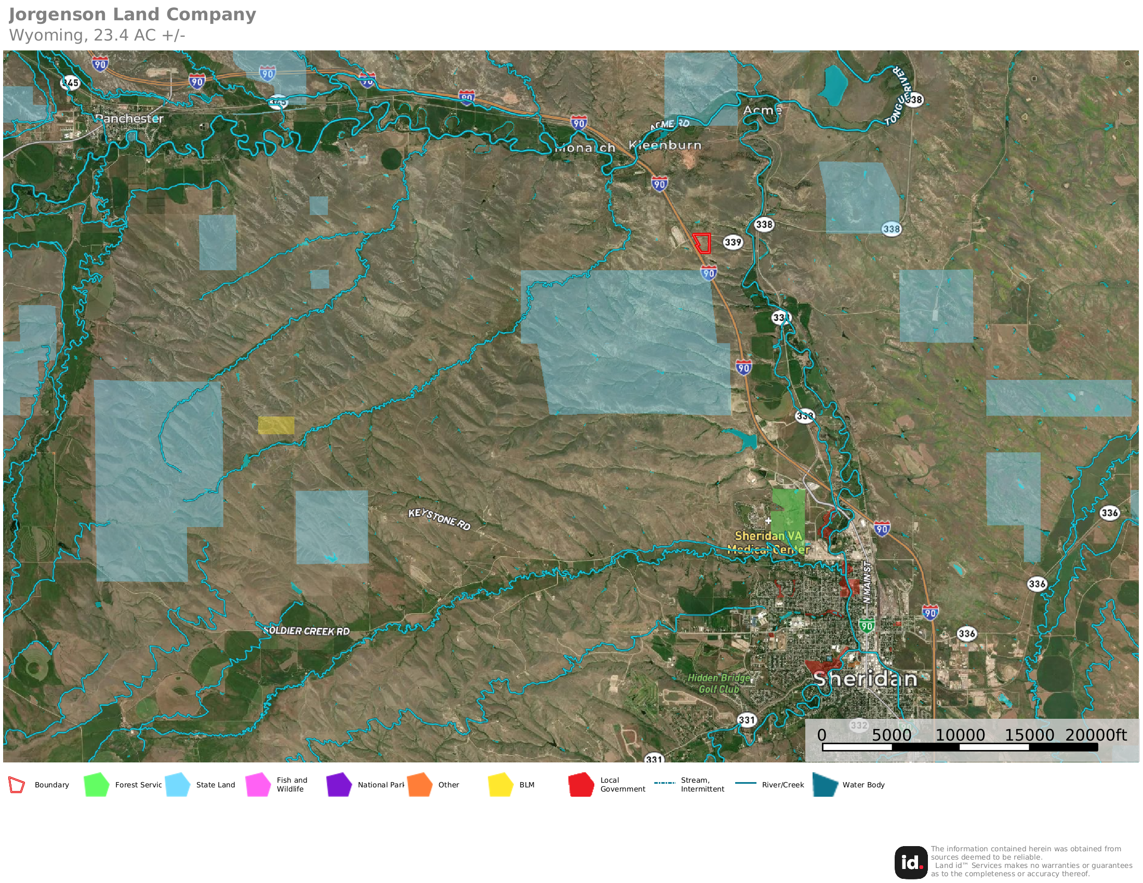Click the Boundary legend icon
Viewport: 1143px width, 883px height.
(x=17, y=785)
